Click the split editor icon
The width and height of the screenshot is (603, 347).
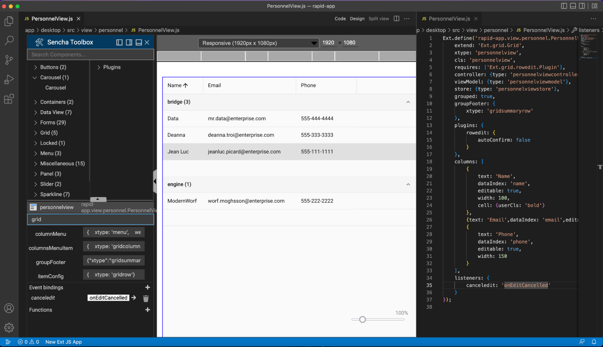(x=397, y=19)
